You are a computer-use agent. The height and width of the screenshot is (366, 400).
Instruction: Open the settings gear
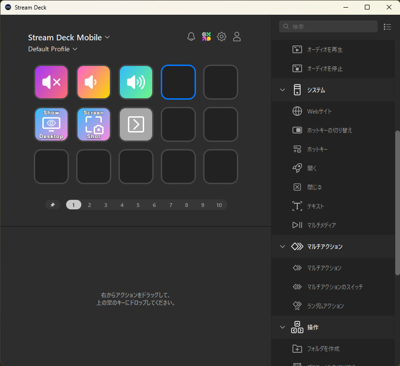pyautogui.click(x=222, y=37)
